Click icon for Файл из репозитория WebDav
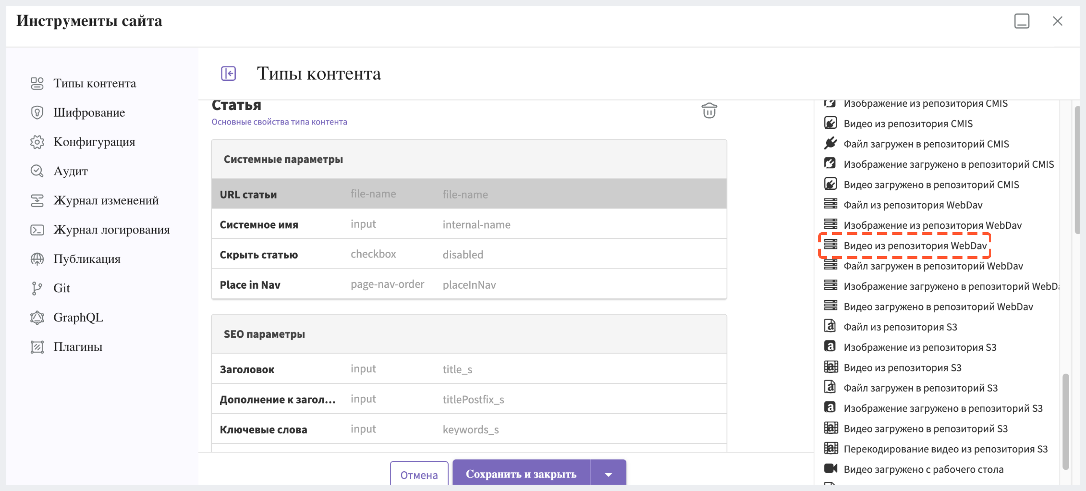Image resolution: width=1086 pixels, height=491 pixels. (x=830, y=204)
